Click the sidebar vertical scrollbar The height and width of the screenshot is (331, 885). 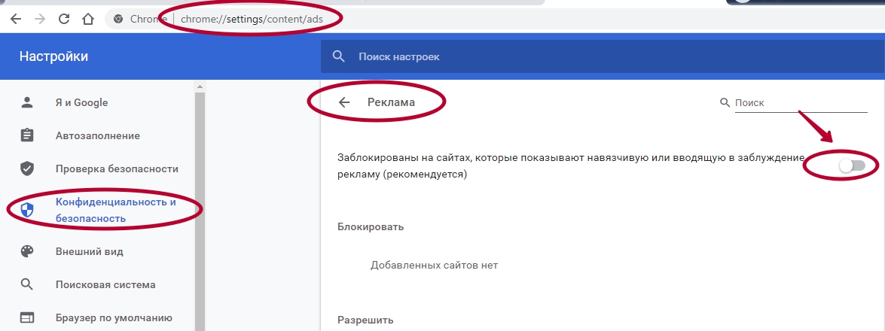[x=200, y=203]
